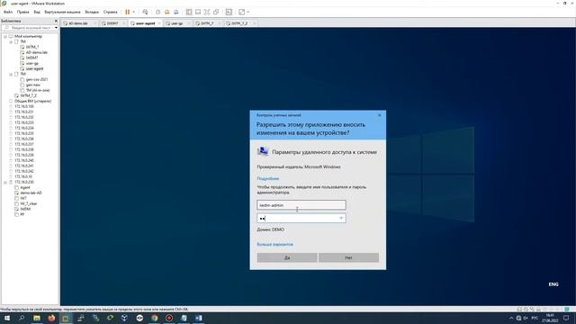Click Send Ctrl+Alt+Del toolbar icon
Image resolution: width=576 pixels, height=324 pixels.
tap(145, 12)
